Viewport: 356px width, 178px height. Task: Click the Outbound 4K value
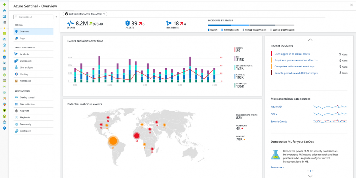pyautogui.click(x=238, y=128)
